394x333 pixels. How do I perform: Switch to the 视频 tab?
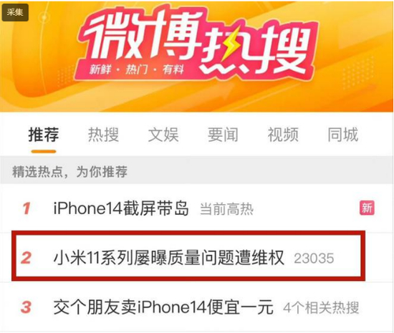[x=283, y=135]
